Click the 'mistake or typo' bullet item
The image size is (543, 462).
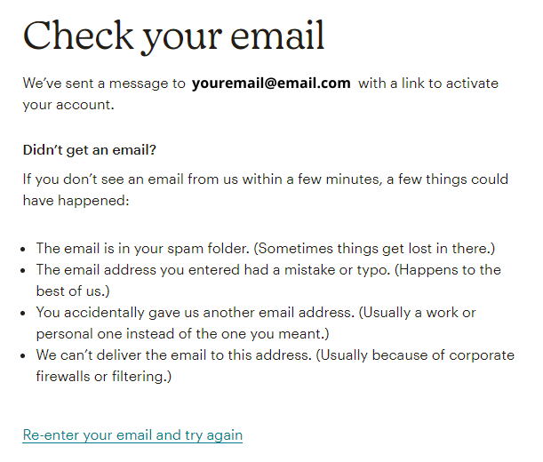pyautogui.click(x=268, y=281)
